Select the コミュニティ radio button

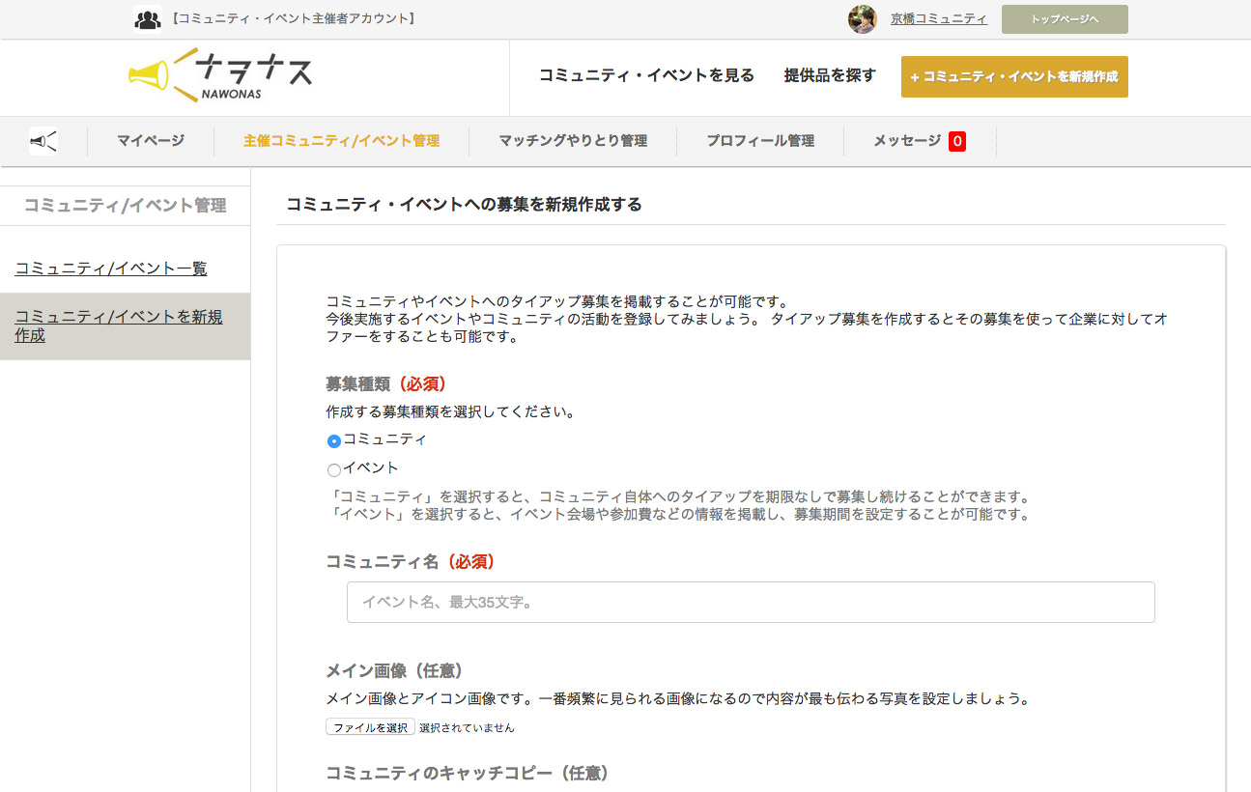tap(334, 441)
